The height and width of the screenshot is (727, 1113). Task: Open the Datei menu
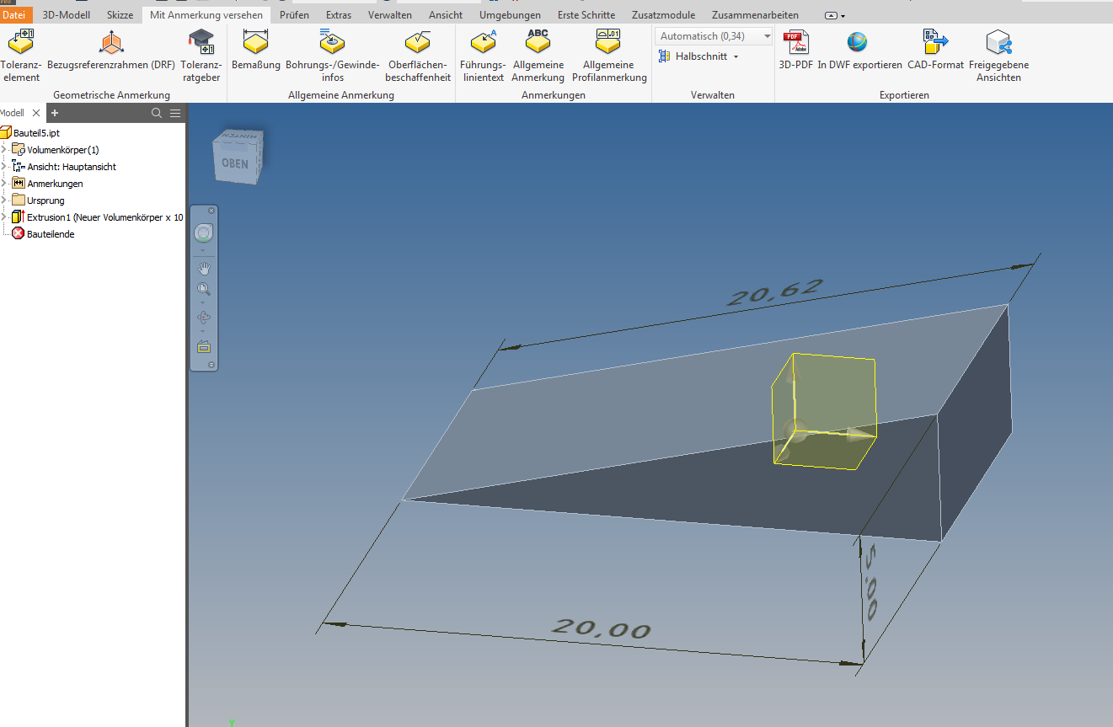coord(15,14)
